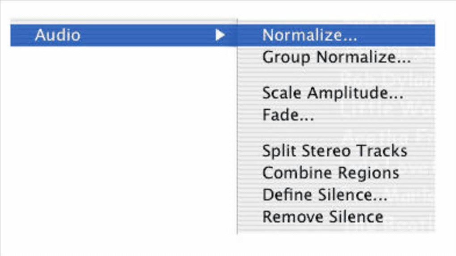Combine regions using the menu entry
Screen dimensions: 456x256
tap(330, 173)
